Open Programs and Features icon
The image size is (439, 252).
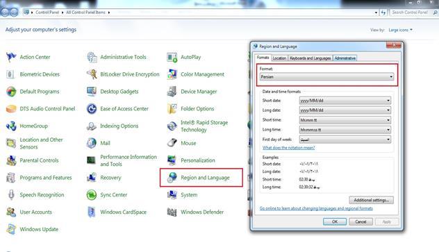(11, 178)
